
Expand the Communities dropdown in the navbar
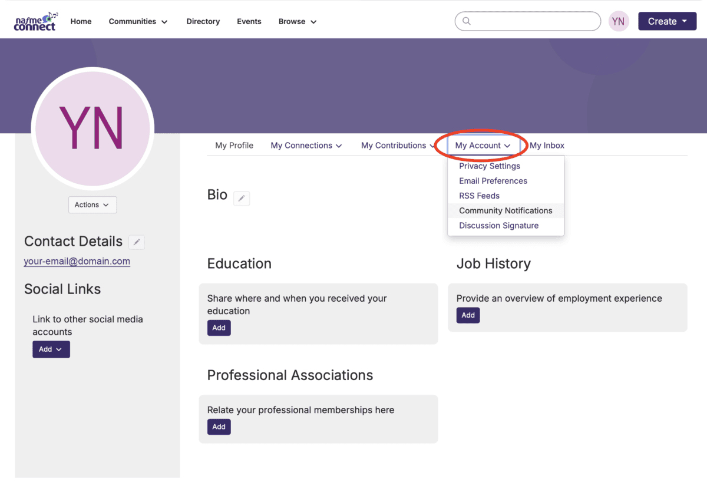138,21
